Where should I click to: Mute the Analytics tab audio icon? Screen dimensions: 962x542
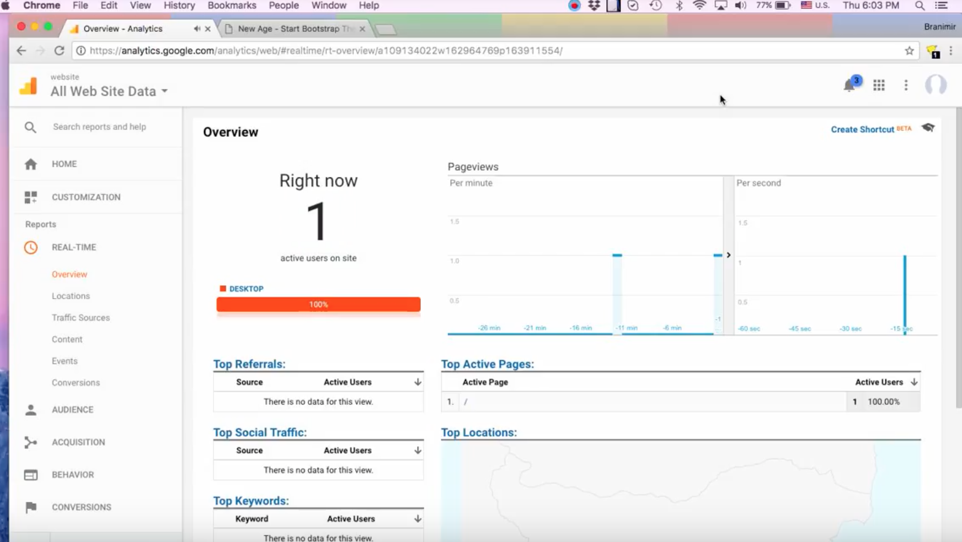tap(197, 29)
